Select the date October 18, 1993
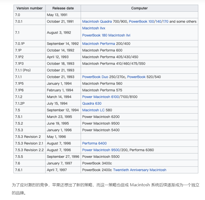Screen dimensions: 205x200 (x=60, y=64)
